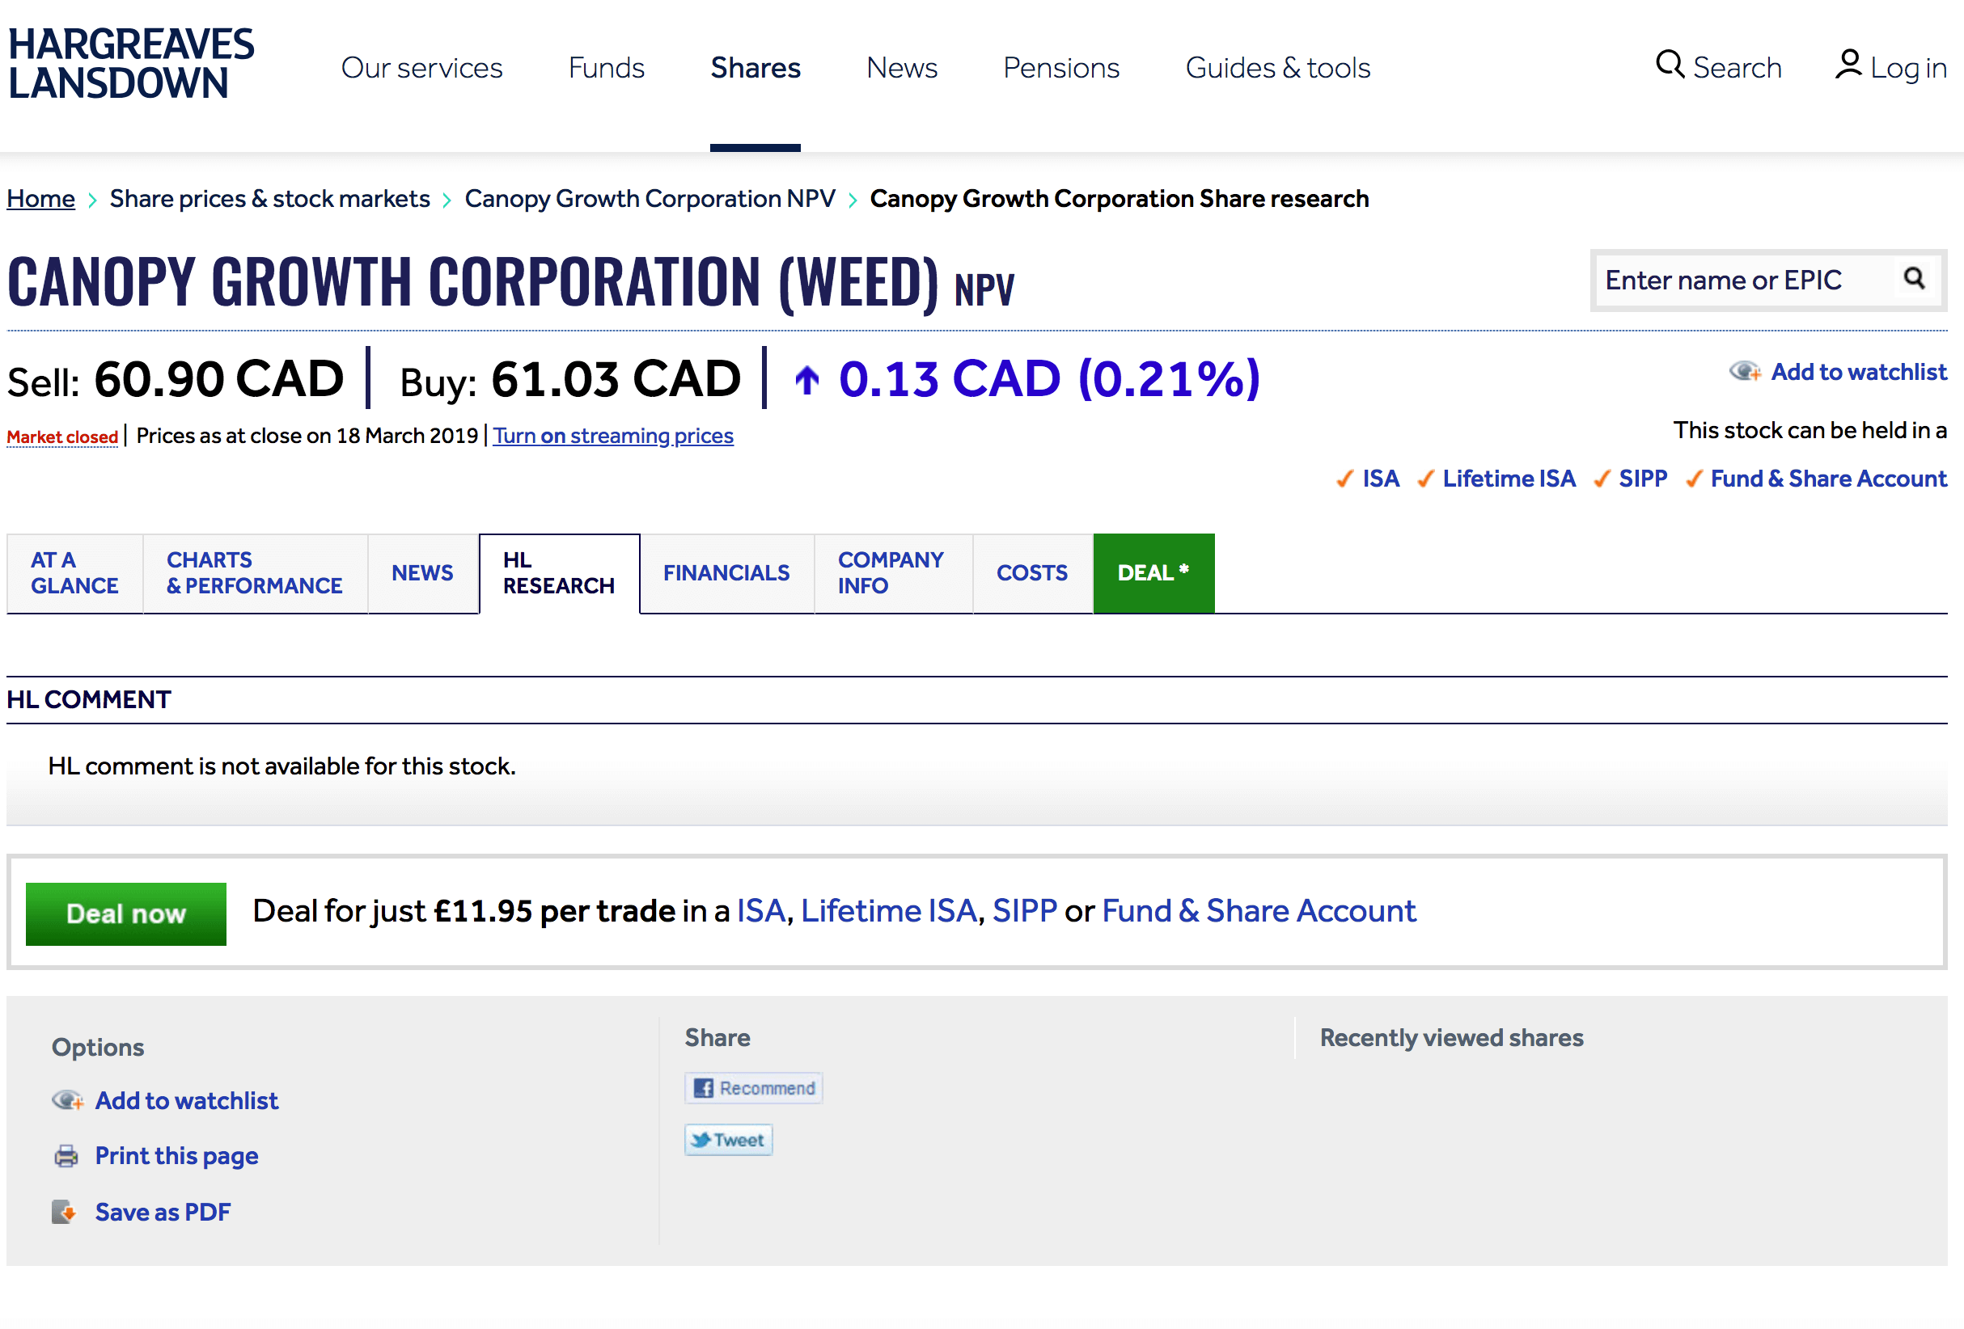Click the green Deal now button
1964x1329 pixels.
point(126,913)
